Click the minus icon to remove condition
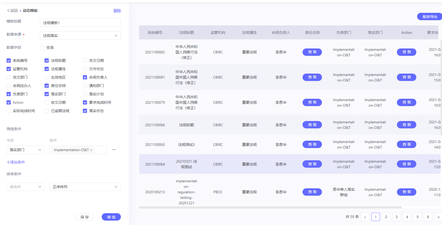Screen dimensions: 442x225 click(x=114, y=150)
